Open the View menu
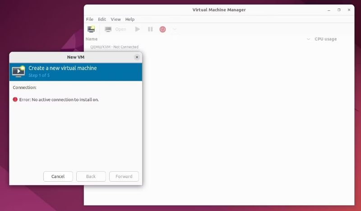 (x=116, y=19)
